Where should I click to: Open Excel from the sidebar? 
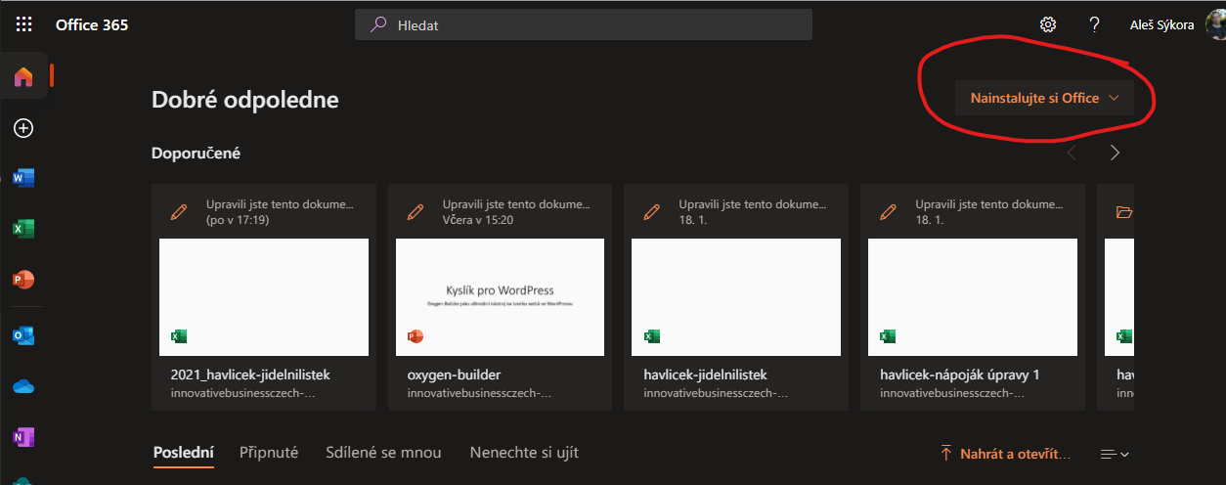23,229
